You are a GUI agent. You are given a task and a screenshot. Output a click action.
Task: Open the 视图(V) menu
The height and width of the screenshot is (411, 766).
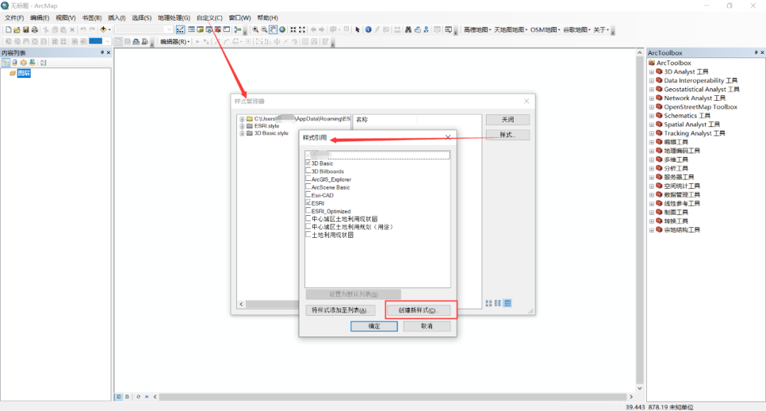(x=65, y=18)
